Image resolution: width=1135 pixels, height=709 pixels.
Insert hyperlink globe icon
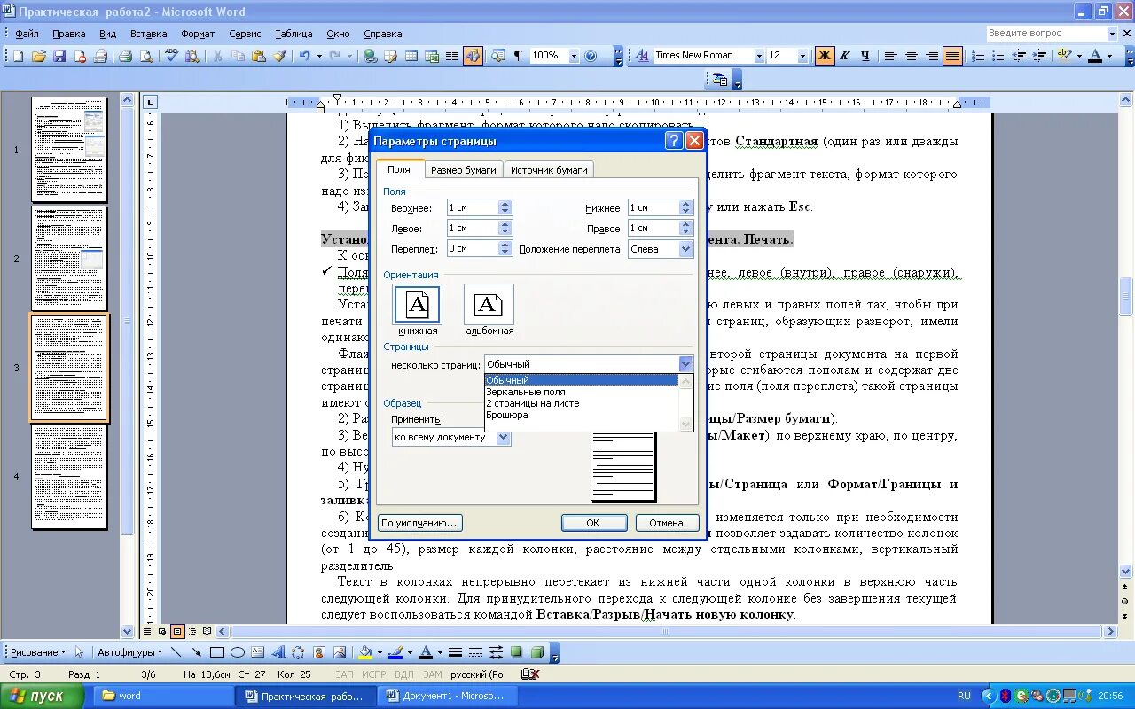(x=370, y=56)
